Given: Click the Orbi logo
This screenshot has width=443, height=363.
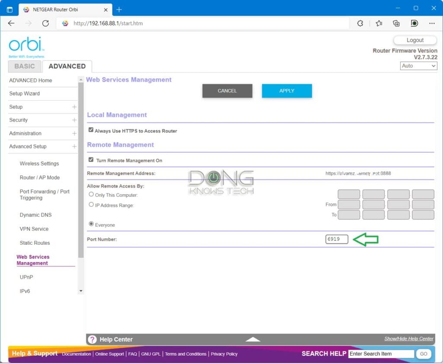Looking at the screenshot, I should [26, 47].
